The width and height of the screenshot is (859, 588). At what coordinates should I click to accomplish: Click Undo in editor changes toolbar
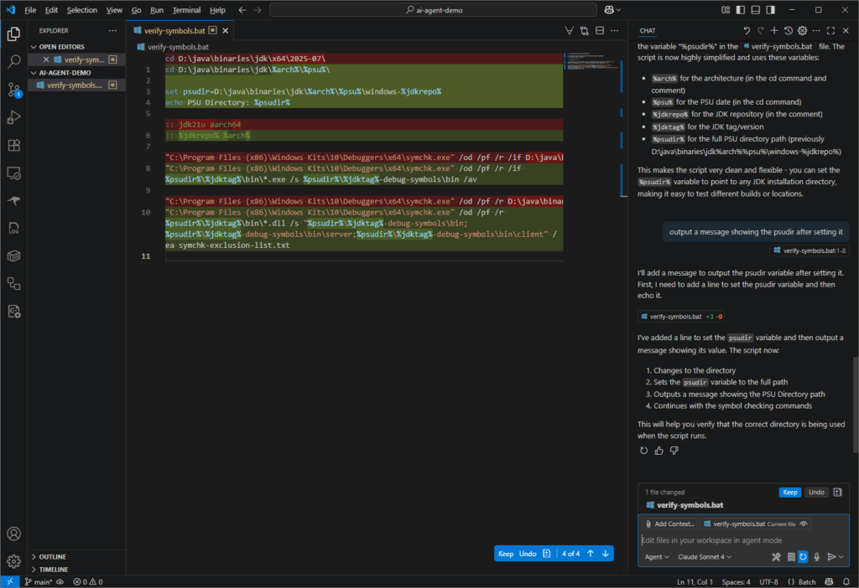528,554
